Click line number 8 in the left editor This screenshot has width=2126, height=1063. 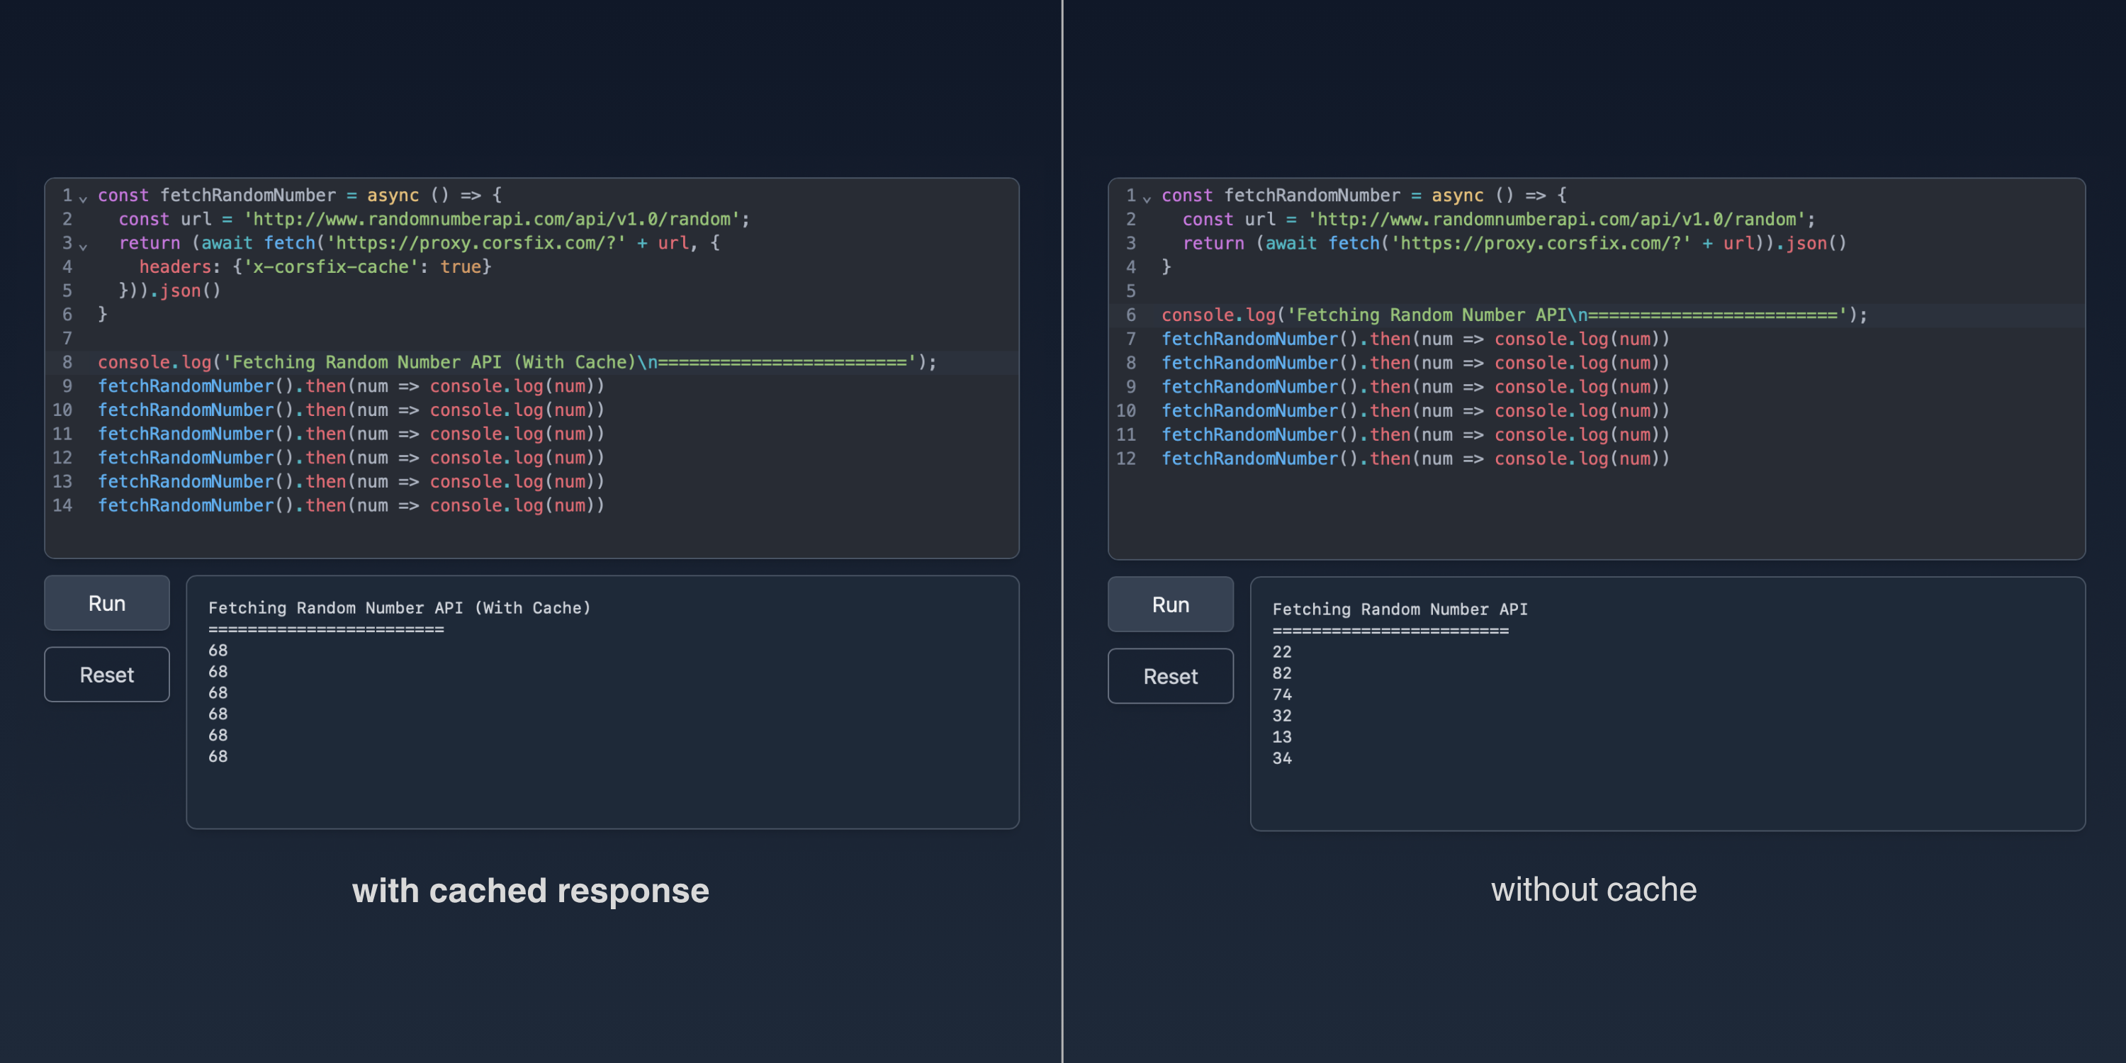66,361
